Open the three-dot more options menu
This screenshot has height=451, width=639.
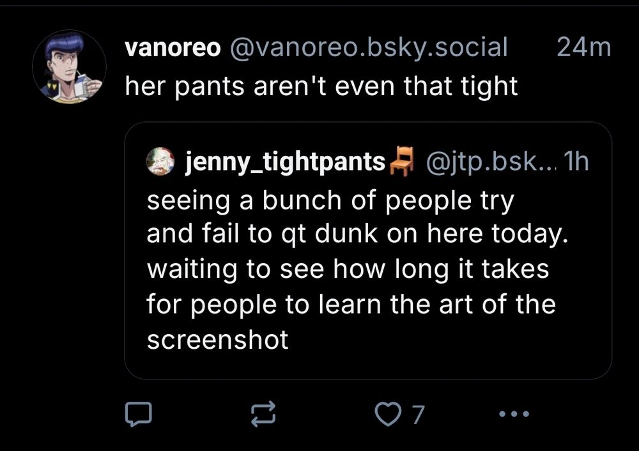pos(514,415)
